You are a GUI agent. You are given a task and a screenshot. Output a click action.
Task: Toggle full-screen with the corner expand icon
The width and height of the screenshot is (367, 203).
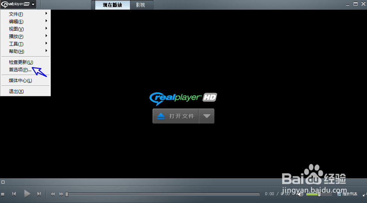point(364,194)
